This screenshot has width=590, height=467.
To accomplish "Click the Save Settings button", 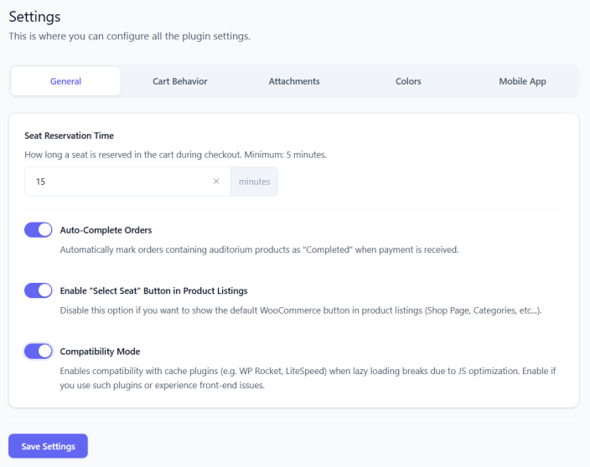I will 48,446.
